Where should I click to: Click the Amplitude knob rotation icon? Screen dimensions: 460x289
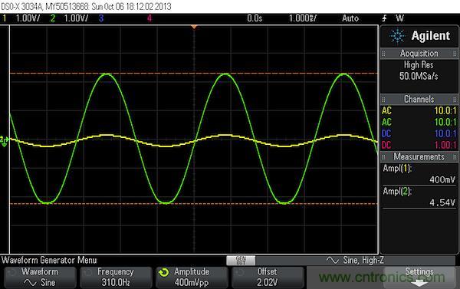point(164,273)
